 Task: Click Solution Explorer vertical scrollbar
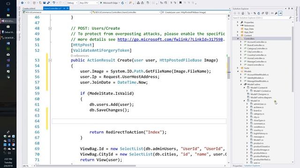click(x=292, y=59)
